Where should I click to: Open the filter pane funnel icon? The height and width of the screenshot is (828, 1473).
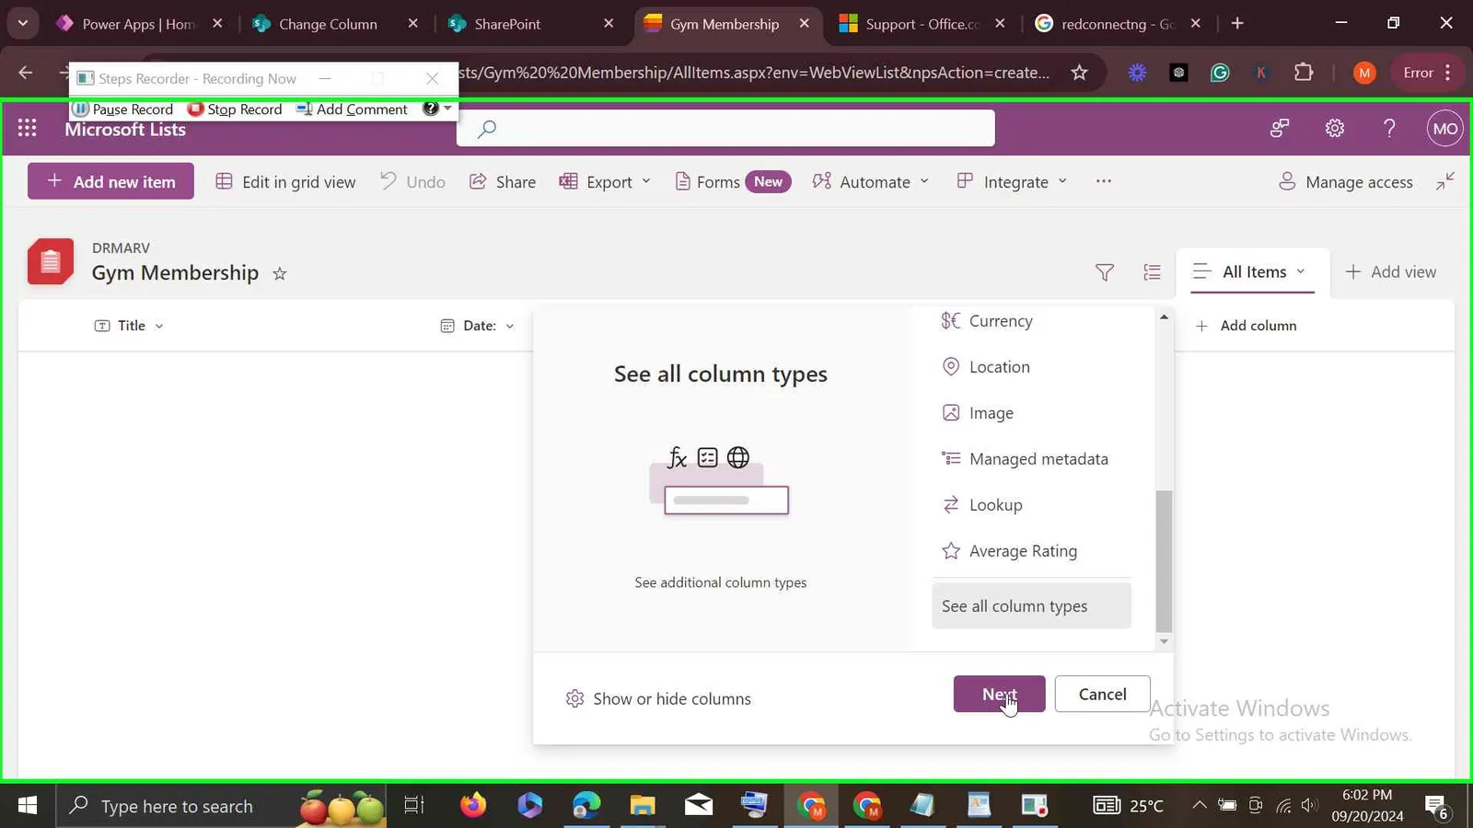click(x=1104, y=272)
